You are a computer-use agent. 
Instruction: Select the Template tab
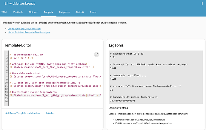tap(48, 12)
